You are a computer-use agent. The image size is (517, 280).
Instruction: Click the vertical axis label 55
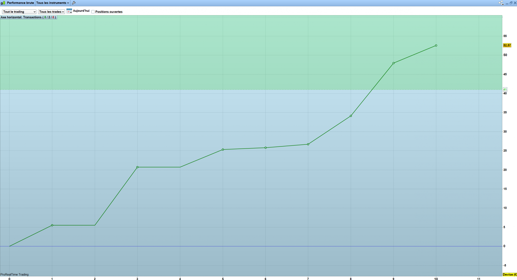coord(505,36)
